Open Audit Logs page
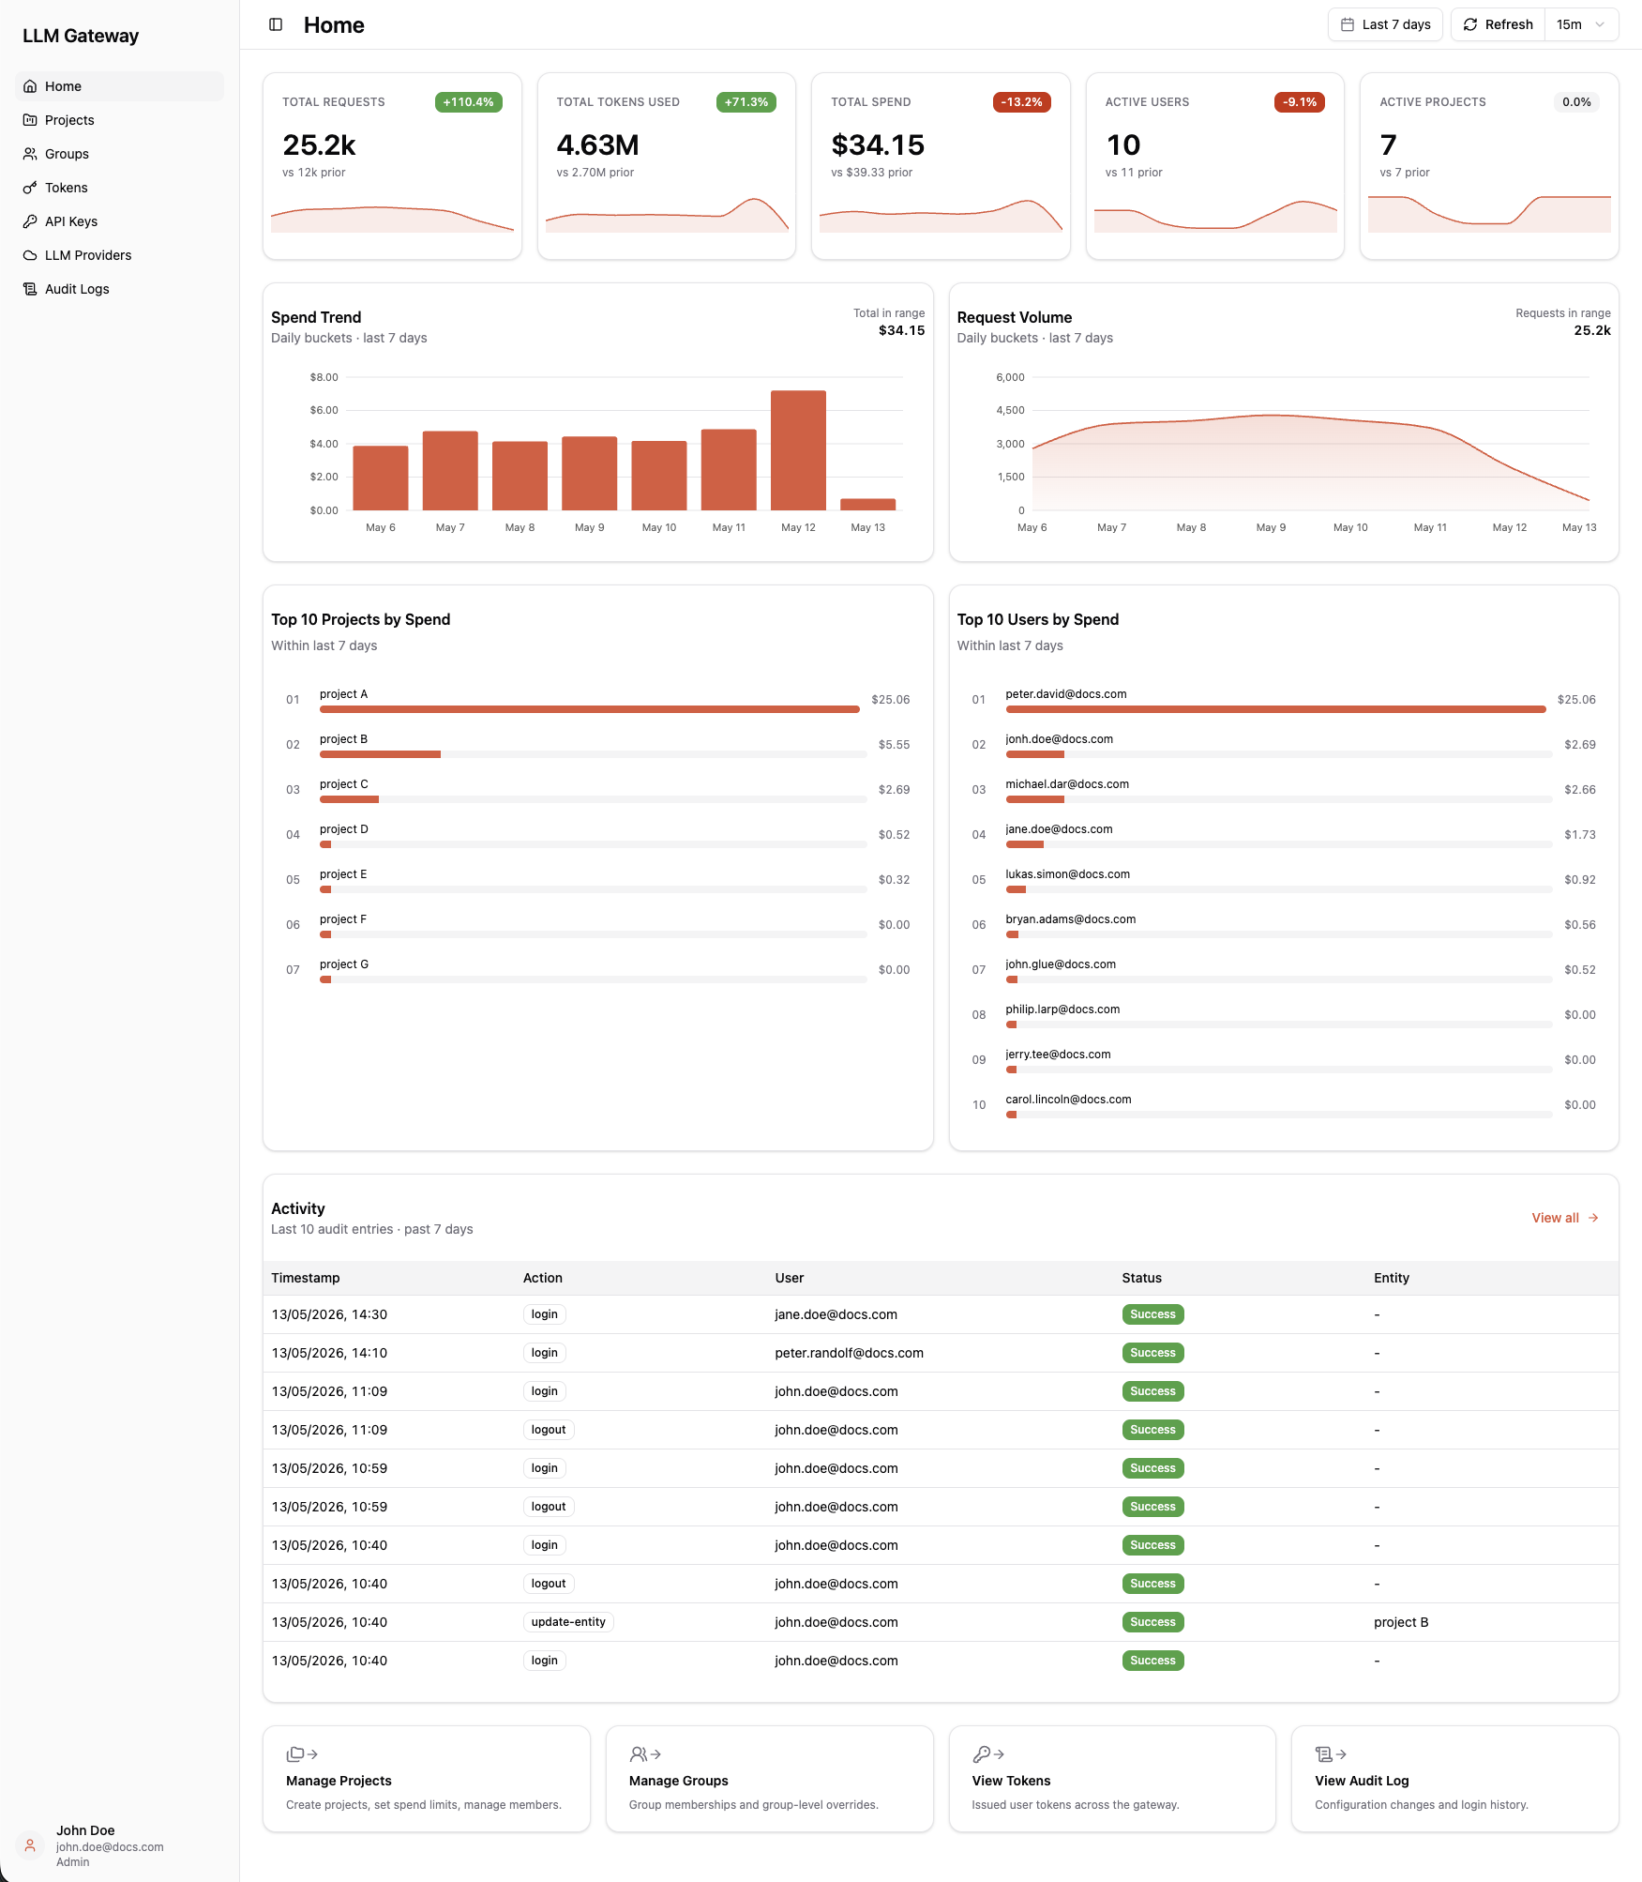Screen dimensions: 1642x1882 tap(119, 289)
